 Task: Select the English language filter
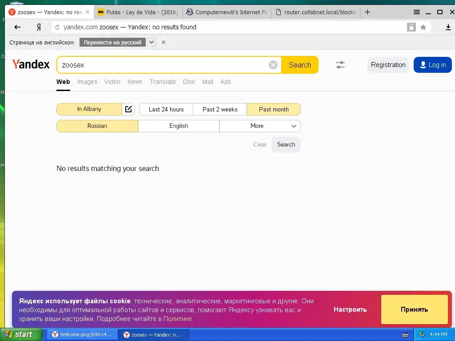click(179, 126)
